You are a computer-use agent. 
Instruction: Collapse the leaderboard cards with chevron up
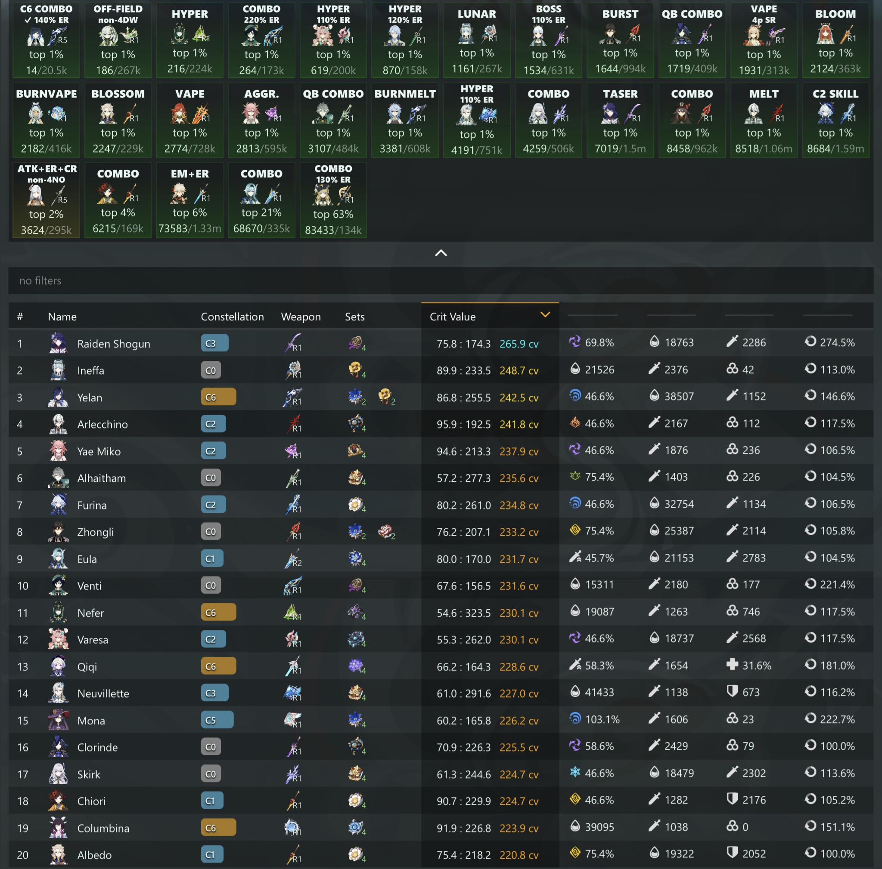[x=441, y=253]
